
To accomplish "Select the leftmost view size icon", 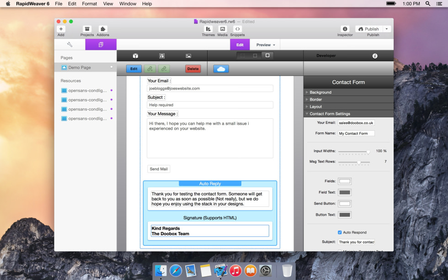I will click(243, 55).
